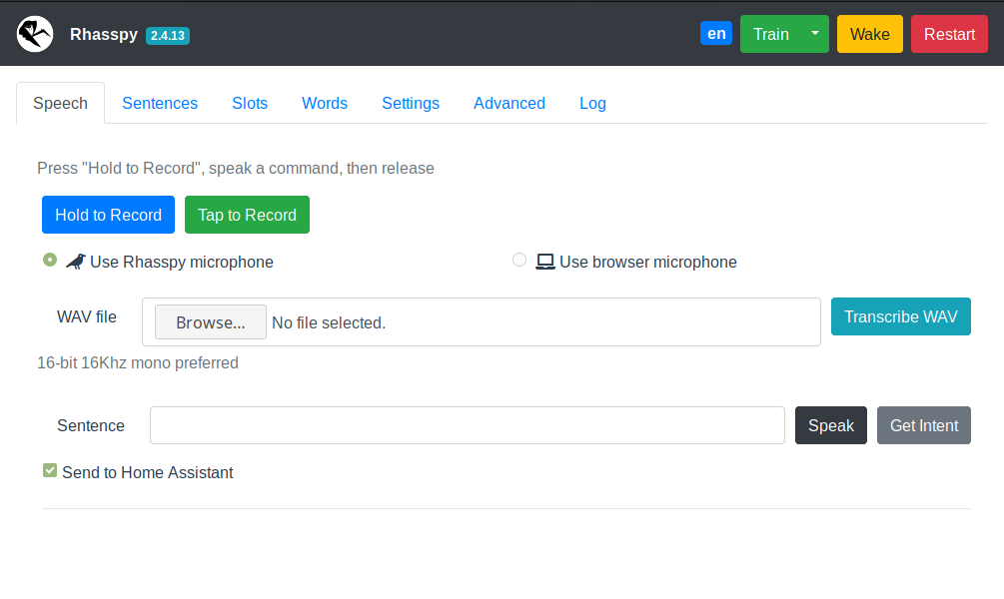Screen dimensions: 1004x599
Task: Click the raven icon beside Rhasspy microphone
Action: tap(76, 262)
